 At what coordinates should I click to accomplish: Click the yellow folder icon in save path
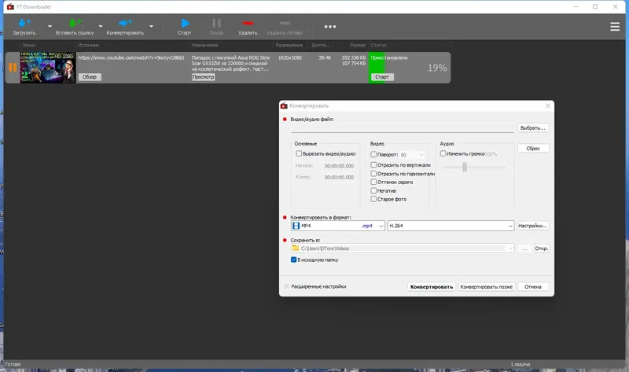coord(296,248)
